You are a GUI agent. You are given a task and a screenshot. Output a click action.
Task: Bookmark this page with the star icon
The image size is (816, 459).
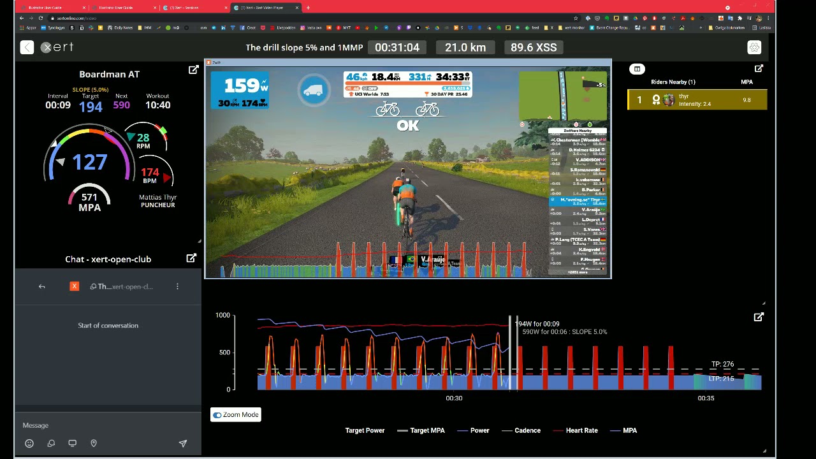[576, 18]
